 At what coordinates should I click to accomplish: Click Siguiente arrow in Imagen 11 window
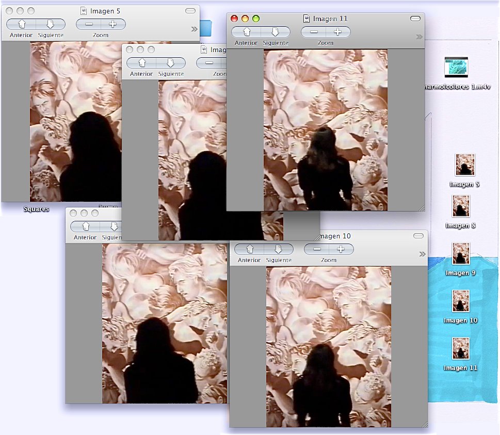click(x=275, y=32)
